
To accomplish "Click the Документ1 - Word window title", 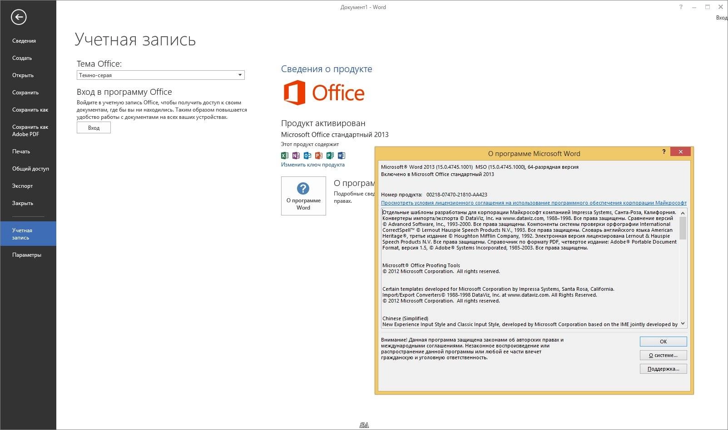I will click(x=363, y=7).
